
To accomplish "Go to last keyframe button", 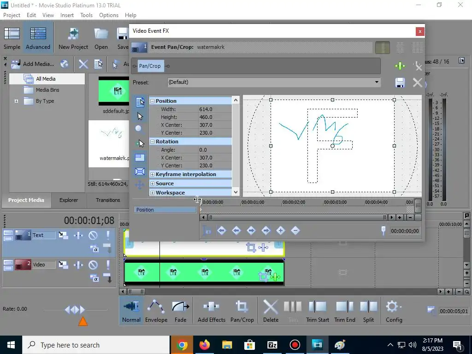I will (266, 231).
